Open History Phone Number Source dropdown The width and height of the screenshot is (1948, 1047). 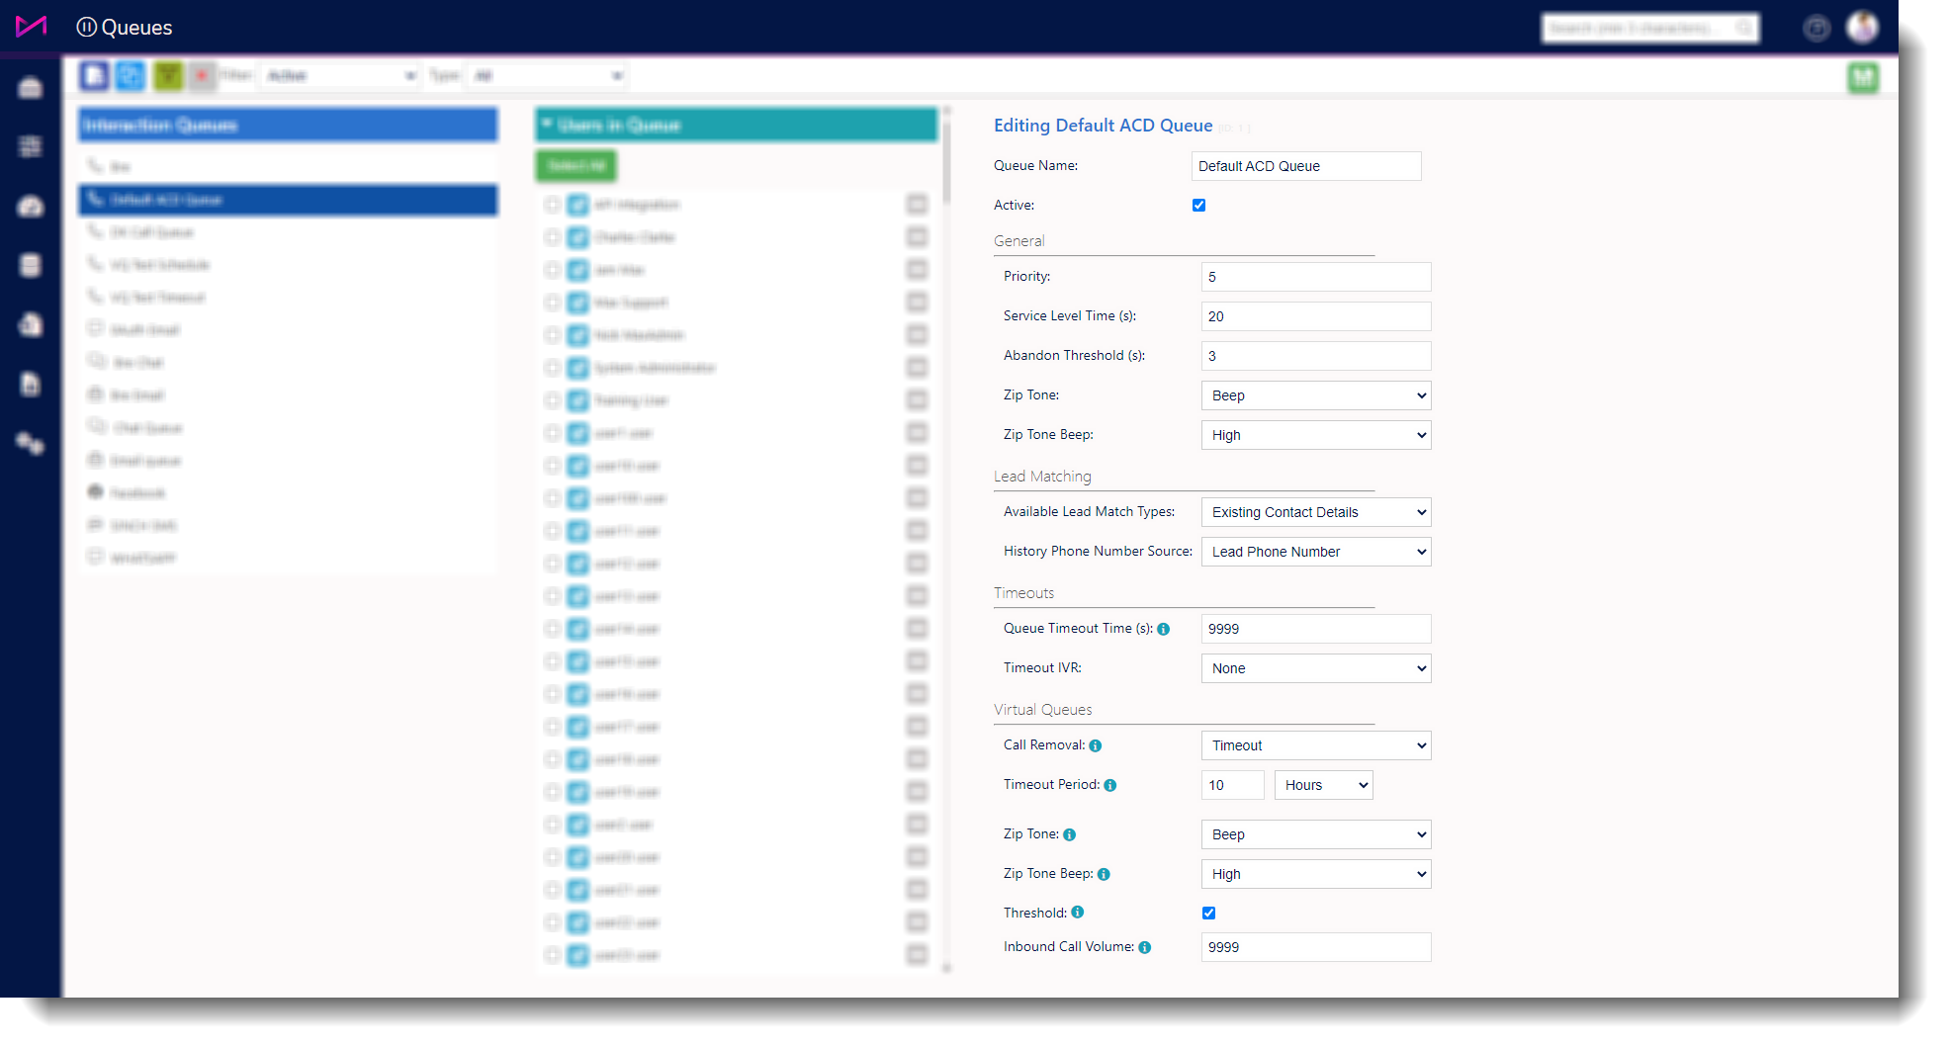pos(1316,552)
